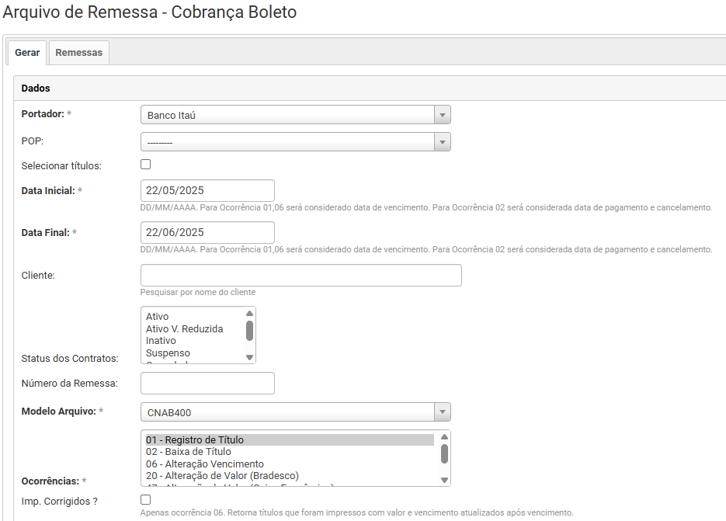
Task: Enable the Selecionar títulos checkbox
Action: (x=145, y=164)
